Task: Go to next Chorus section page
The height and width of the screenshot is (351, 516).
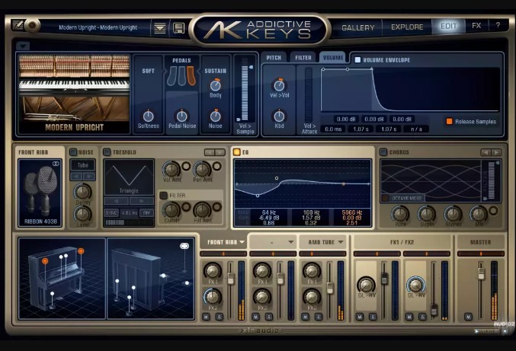Action: point(496,152)
